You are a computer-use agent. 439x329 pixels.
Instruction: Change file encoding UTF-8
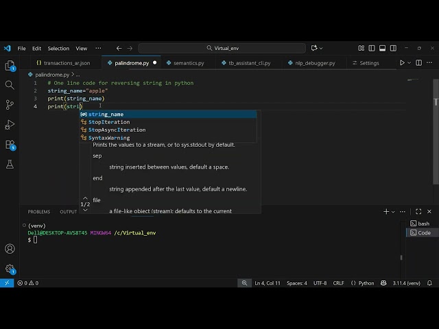[320, 283]
